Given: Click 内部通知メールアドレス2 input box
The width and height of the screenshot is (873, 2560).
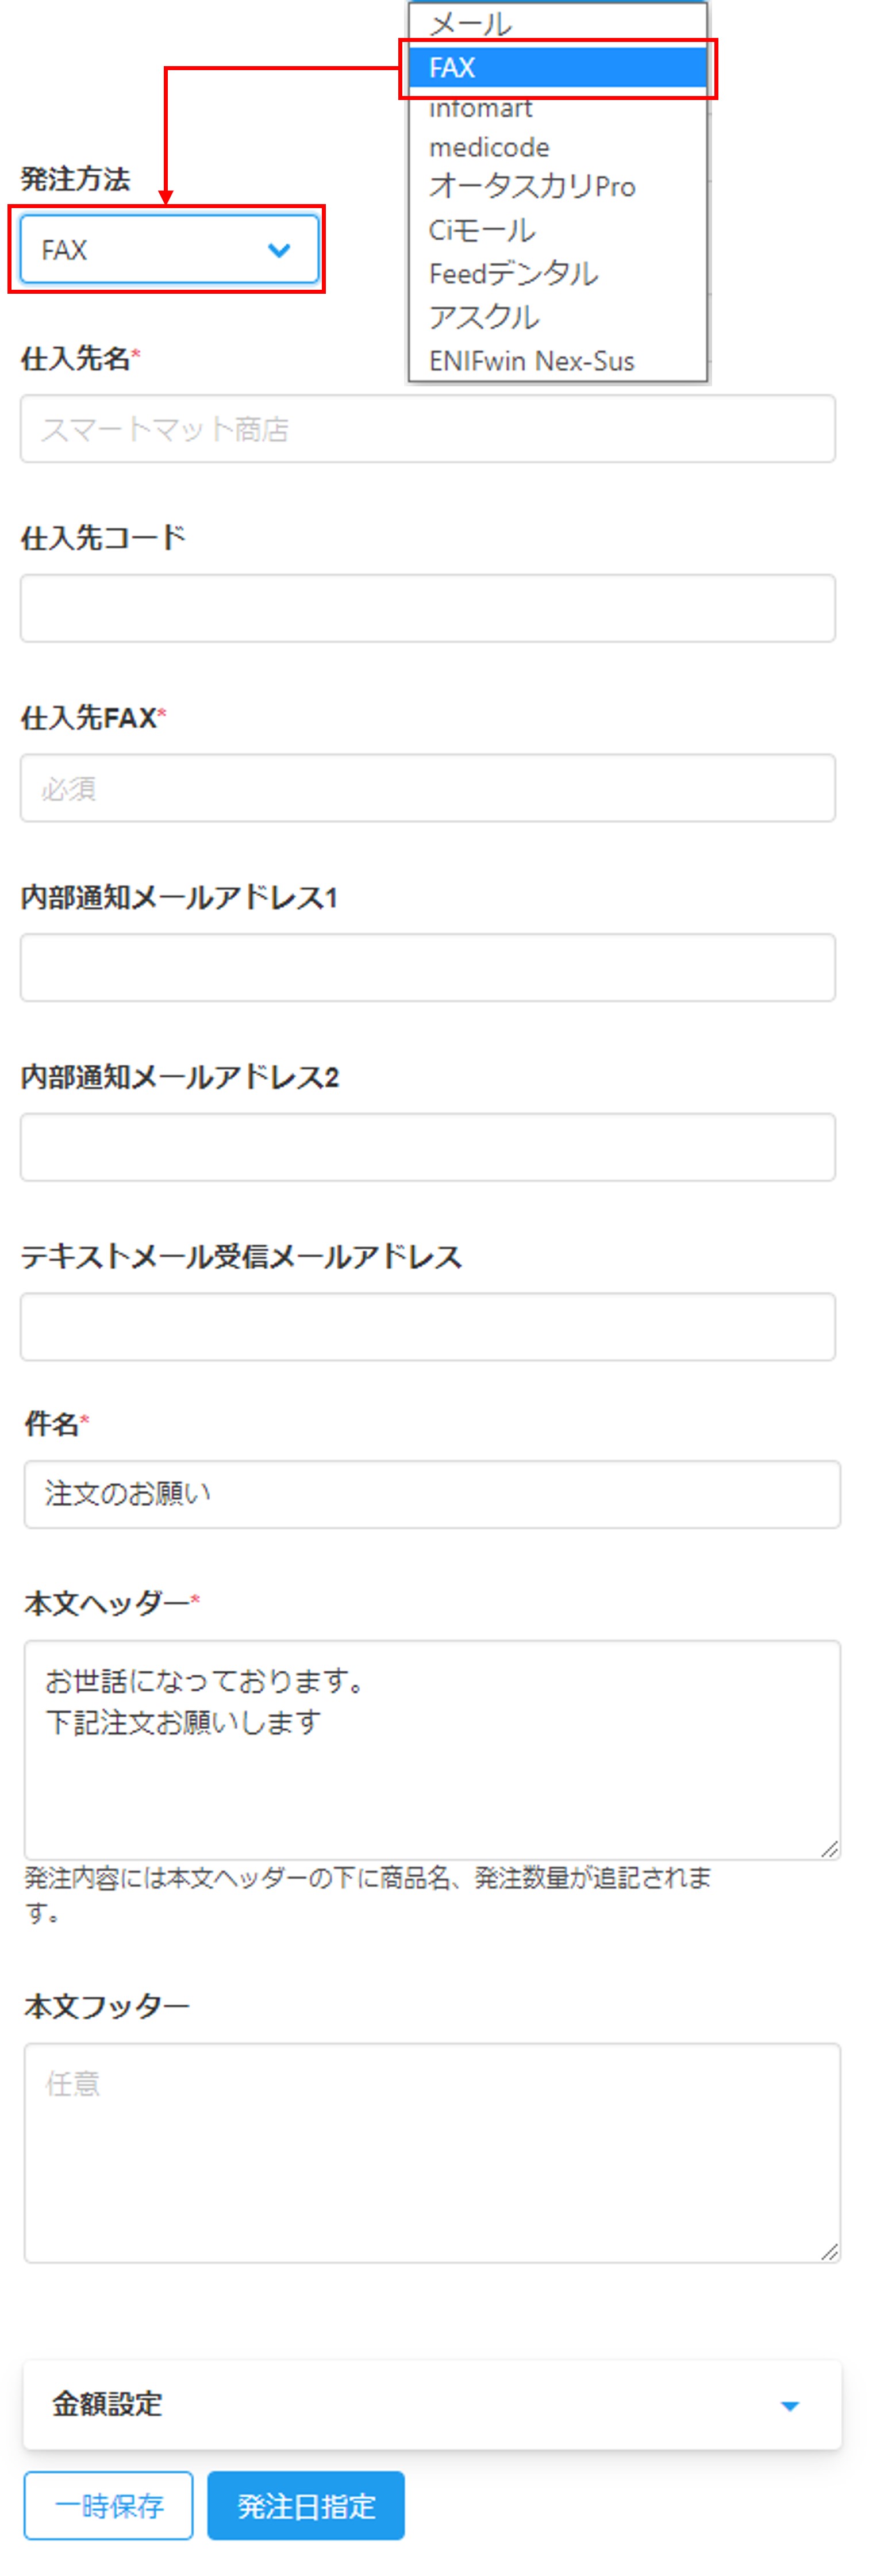Looking at the screenshot, I should [x=428, y=1147].
